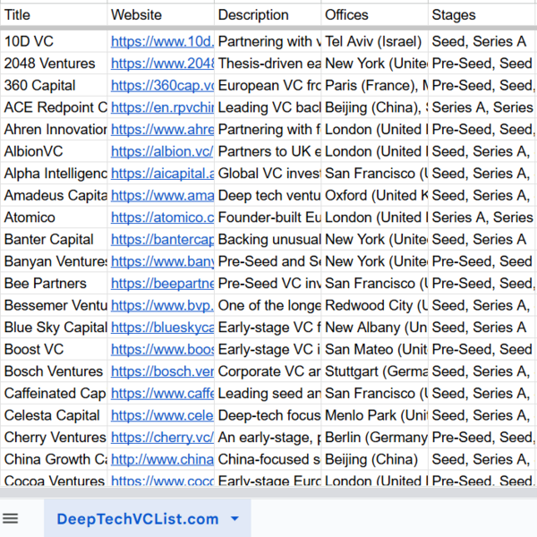
Task: Select the Cherry Ventures title cell
Action: 54,437
